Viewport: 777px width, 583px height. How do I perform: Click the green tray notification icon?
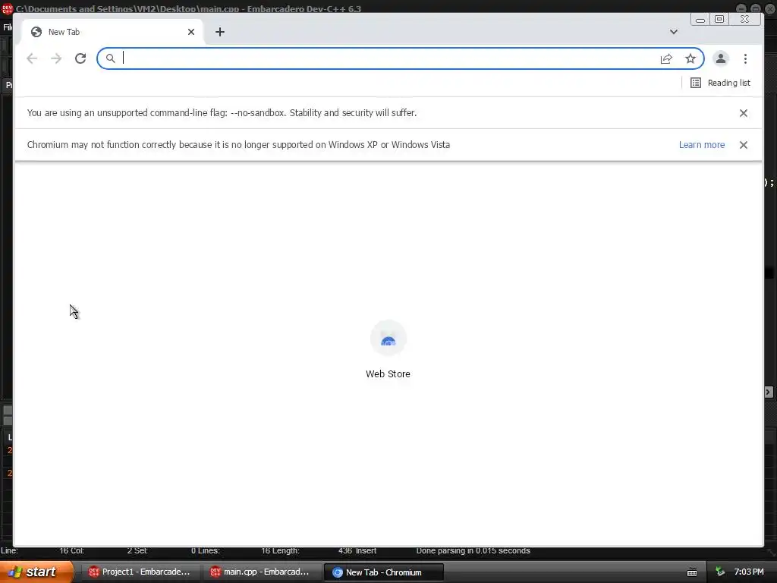click(720, 572)
